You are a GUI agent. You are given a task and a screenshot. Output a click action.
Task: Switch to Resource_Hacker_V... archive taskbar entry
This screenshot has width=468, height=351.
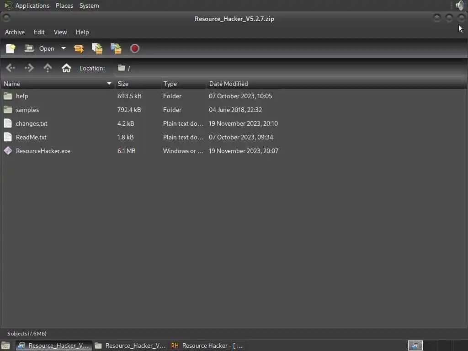click(x=54, y=346)
